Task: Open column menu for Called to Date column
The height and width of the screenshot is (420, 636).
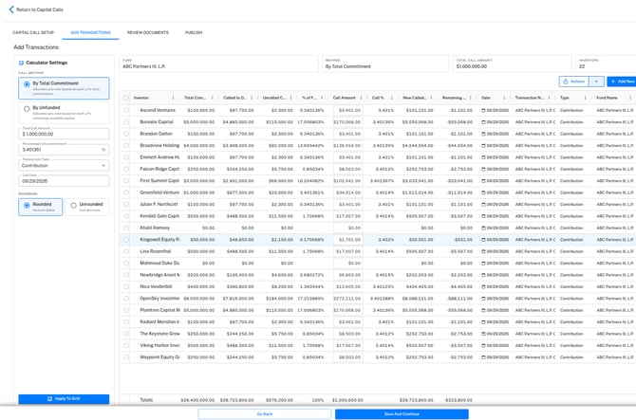Action: point(252,98)
